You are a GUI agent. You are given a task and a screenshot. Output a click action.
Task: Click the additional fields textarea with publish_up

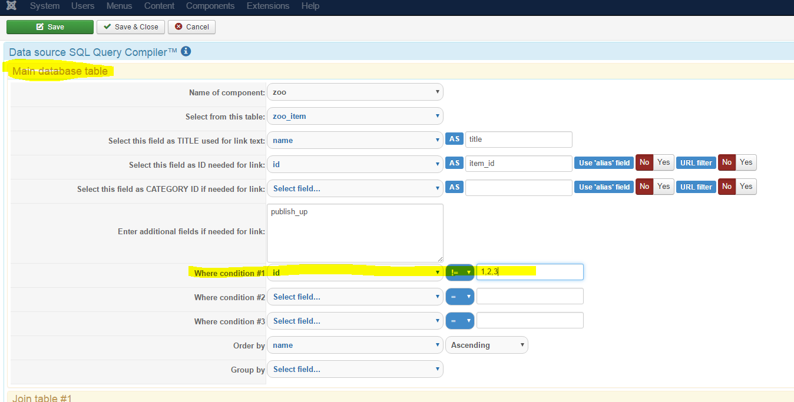pyautogui.click(x=355, y=233)
